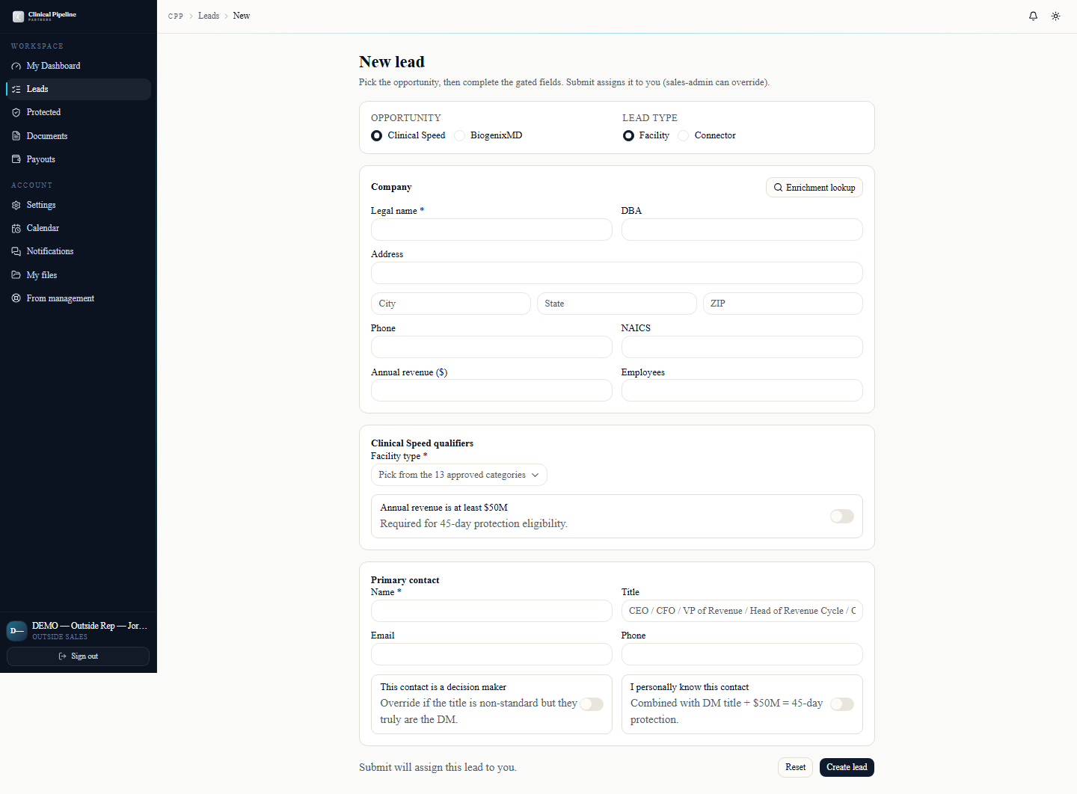Click the My Dashboard gauge icon
The width and height of the screenshot is (1077, 794).
tap(16, 66)
